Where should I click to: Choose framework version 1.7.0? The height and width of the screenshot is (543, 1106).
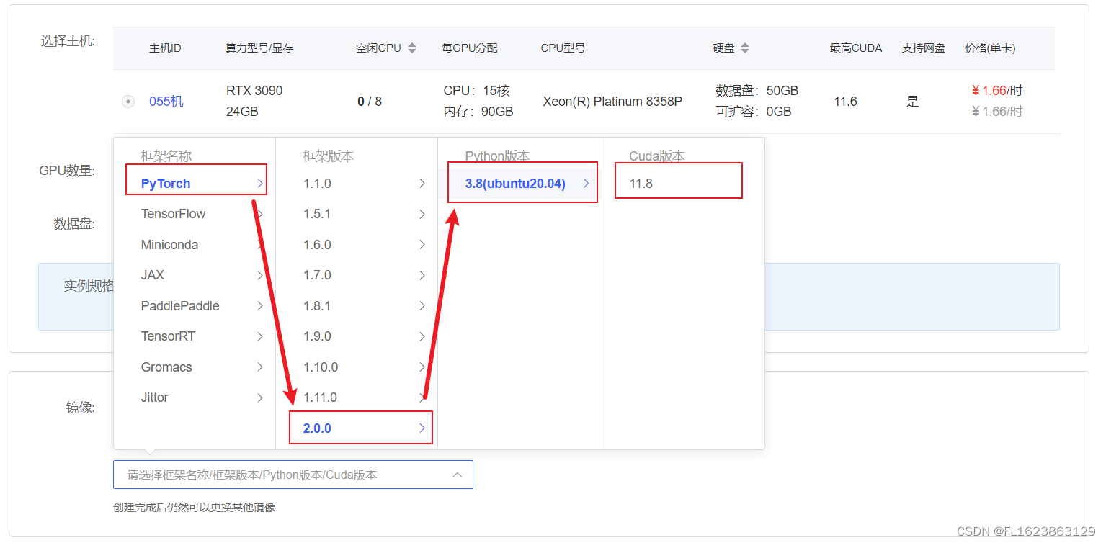(x=357, y=275)
